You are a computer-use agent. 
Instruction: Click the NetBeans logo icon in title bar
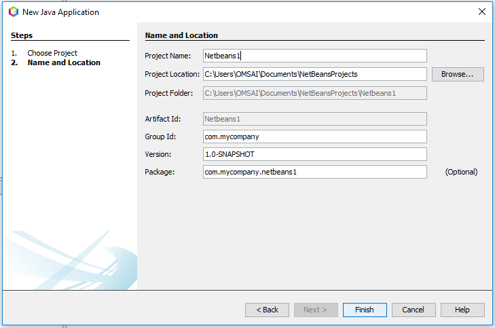point(14,12)
